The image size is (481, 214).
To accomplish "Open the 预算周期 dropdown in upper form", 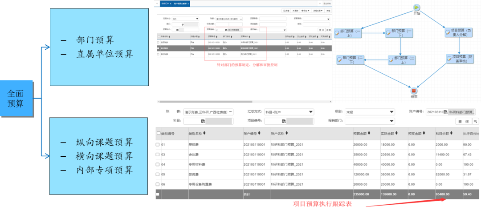I will click(x=317, y=19).
